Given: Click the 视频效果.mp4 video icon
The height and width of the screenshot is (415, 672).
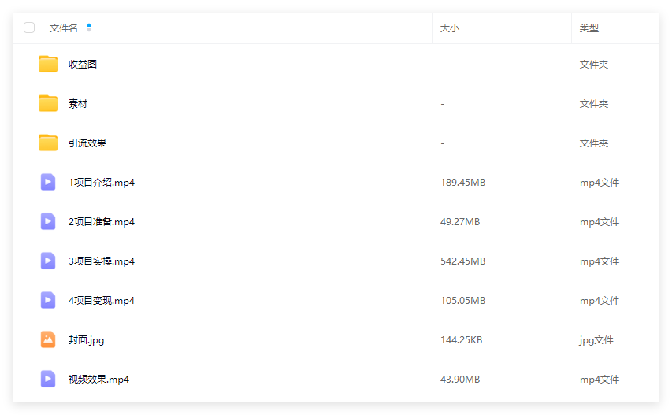Looking at the screenshot, I should point(48,379).
